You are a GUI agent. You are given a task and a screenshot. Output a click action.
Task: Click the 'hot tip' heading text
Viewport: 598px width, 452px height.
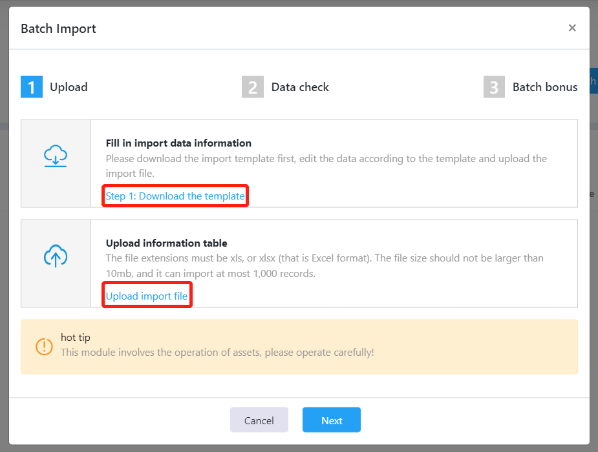point(76,337)
